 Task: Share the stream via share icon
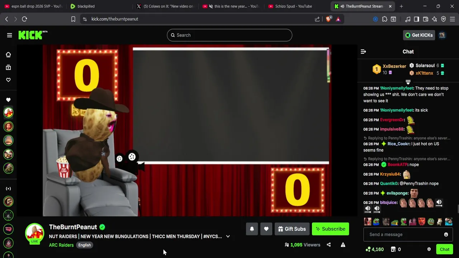pyautogui.click(x=328, y=245)
